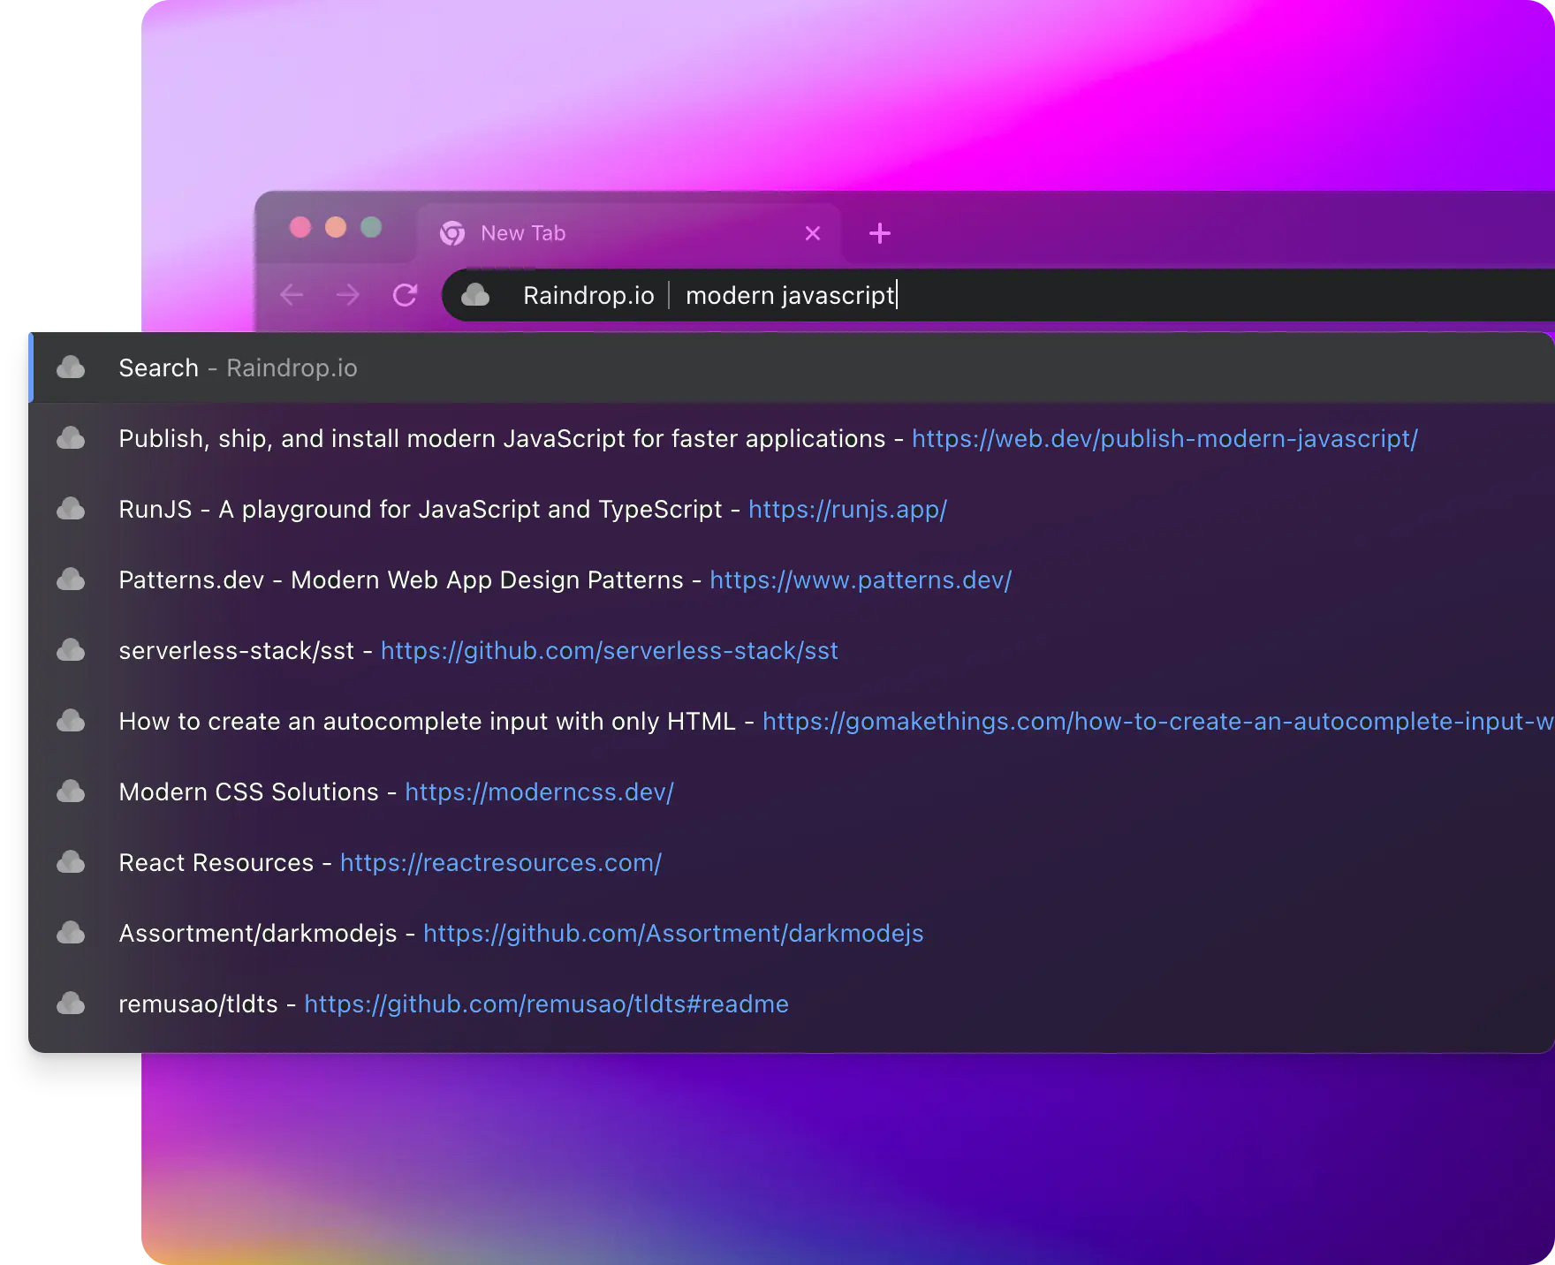Click the Raindrop.io keyword label in omnibox

588,295
